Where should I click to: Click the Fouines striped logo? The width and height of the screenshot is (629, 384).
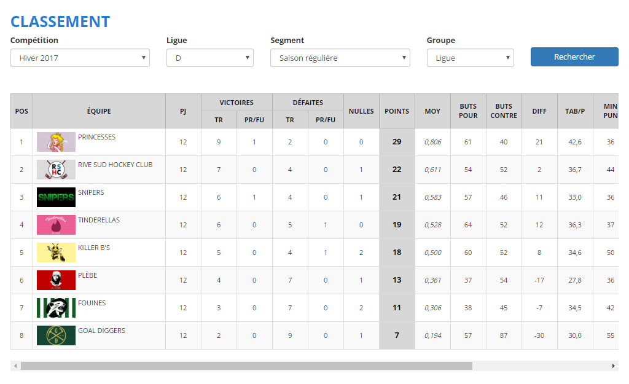click(56, 308)
